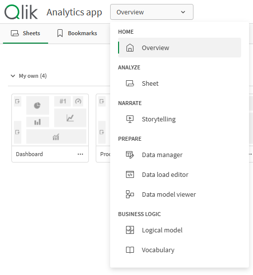Click the #1 KPI tile in Dashboard thumbnail
Screen dimensions: 253x275
pos(63,101)
